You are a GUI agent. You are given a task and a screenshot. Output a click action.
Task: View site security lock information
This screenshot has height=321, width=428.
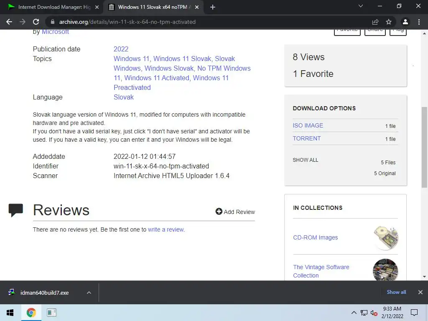pyautogui.click(x=53, y=22)
